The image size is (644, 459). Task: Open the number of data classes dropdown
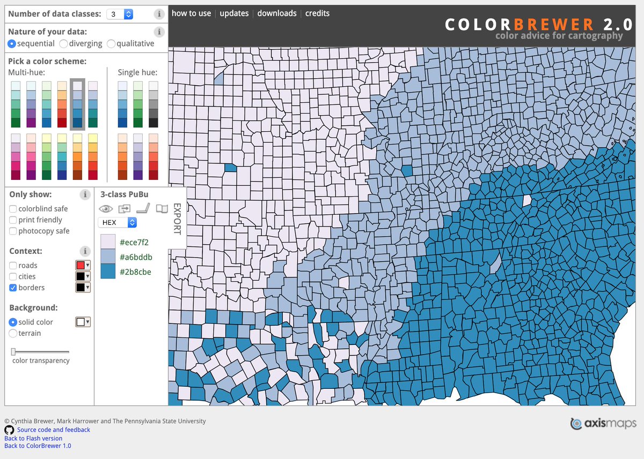[x=120, y=14]
